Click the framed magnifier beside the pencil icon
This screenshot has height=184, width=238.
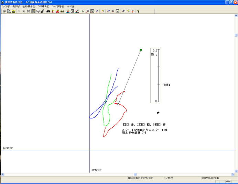(92, 11)
